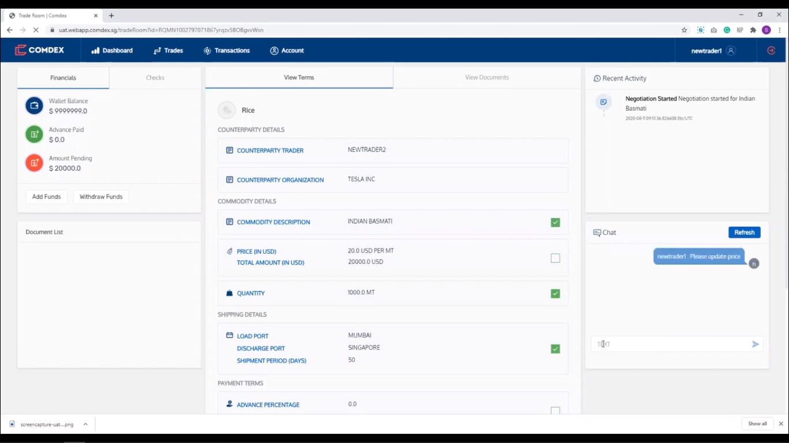Open the Trades menu
789x443 pixels.
(168, 51)
